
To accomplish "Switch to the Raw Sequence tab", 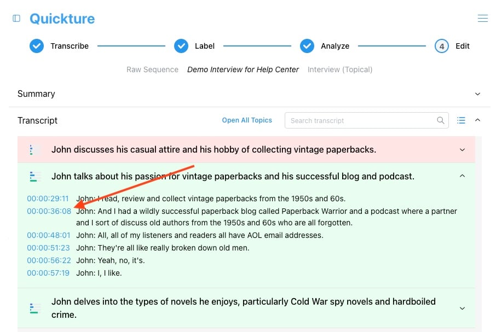I will [152, 69].
